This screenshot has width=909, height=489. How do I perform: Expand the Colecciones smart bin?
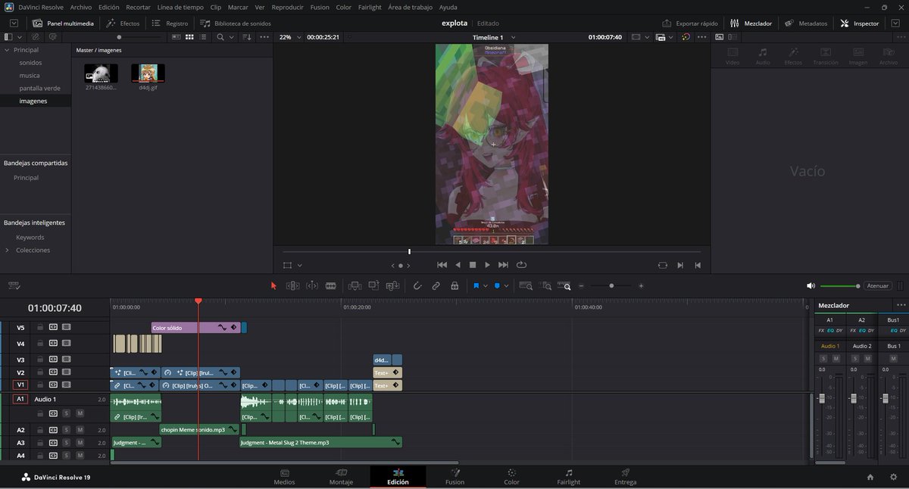click(8, 250)
